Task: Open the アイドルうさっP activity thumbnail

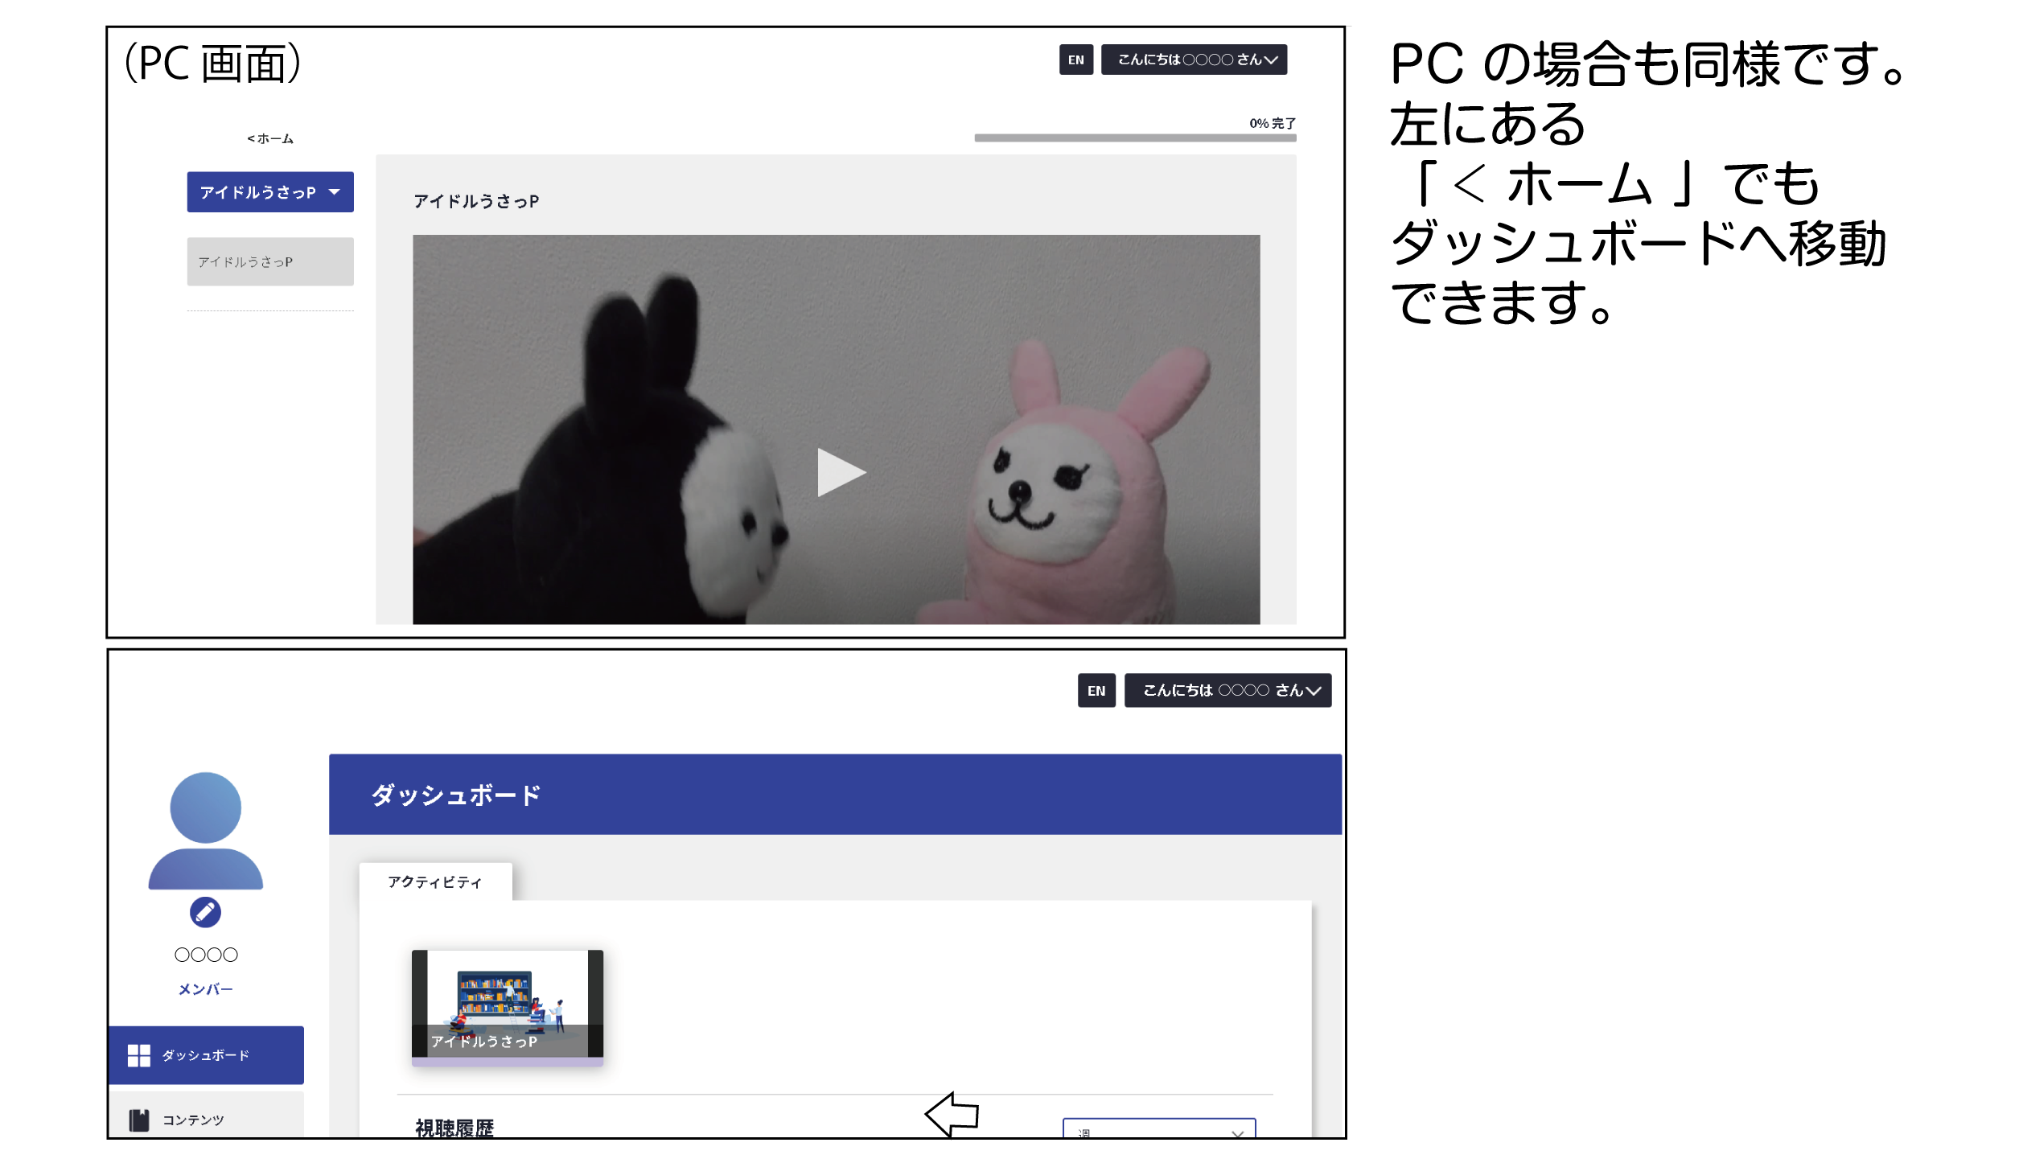Action: point(507,1007)
